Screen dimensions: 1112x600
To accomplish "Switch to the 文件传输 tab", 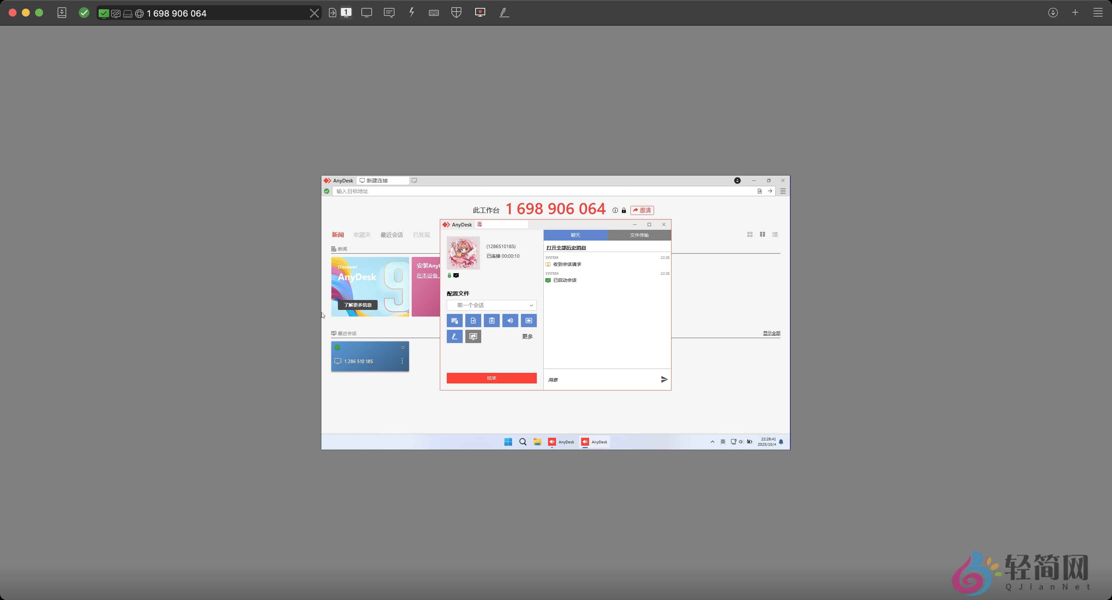I will [639, 235].
